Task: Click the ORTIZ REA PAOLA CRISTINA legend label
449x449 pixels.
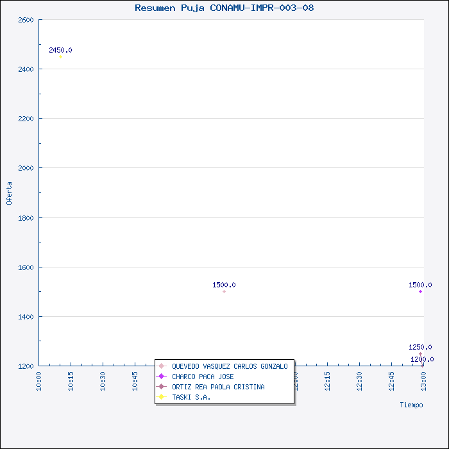Action: click(x=218, y=387)
